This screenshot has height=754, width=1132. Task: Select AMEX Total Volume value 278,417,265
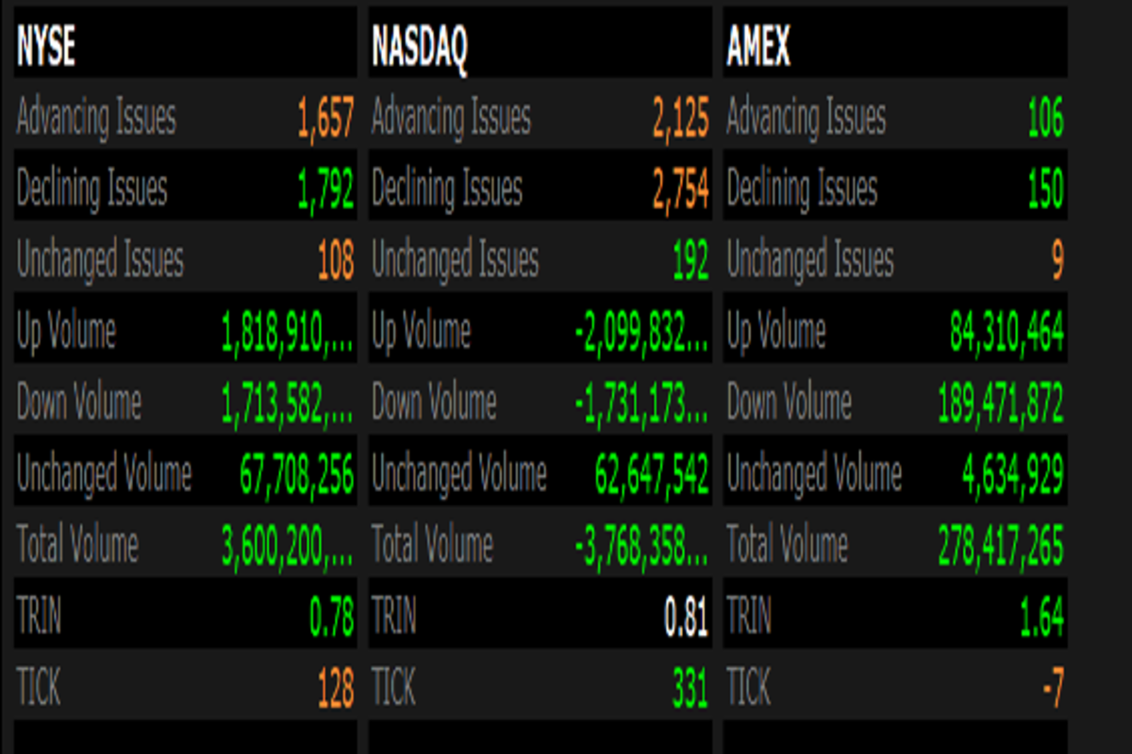click(1000, 547)
